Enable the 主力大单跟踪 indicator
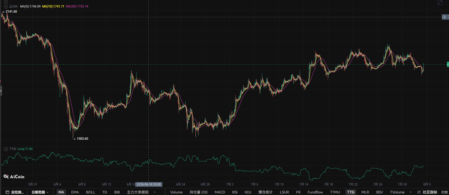 click(x=138, y=192)
